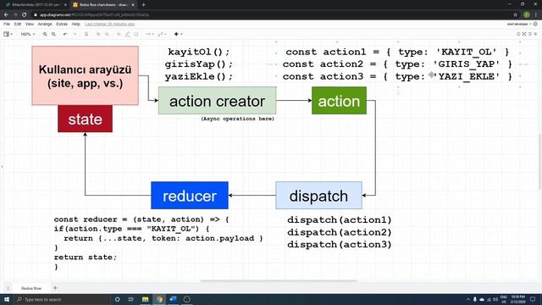
Task: Select the green action box
Action: coord(339,101)
